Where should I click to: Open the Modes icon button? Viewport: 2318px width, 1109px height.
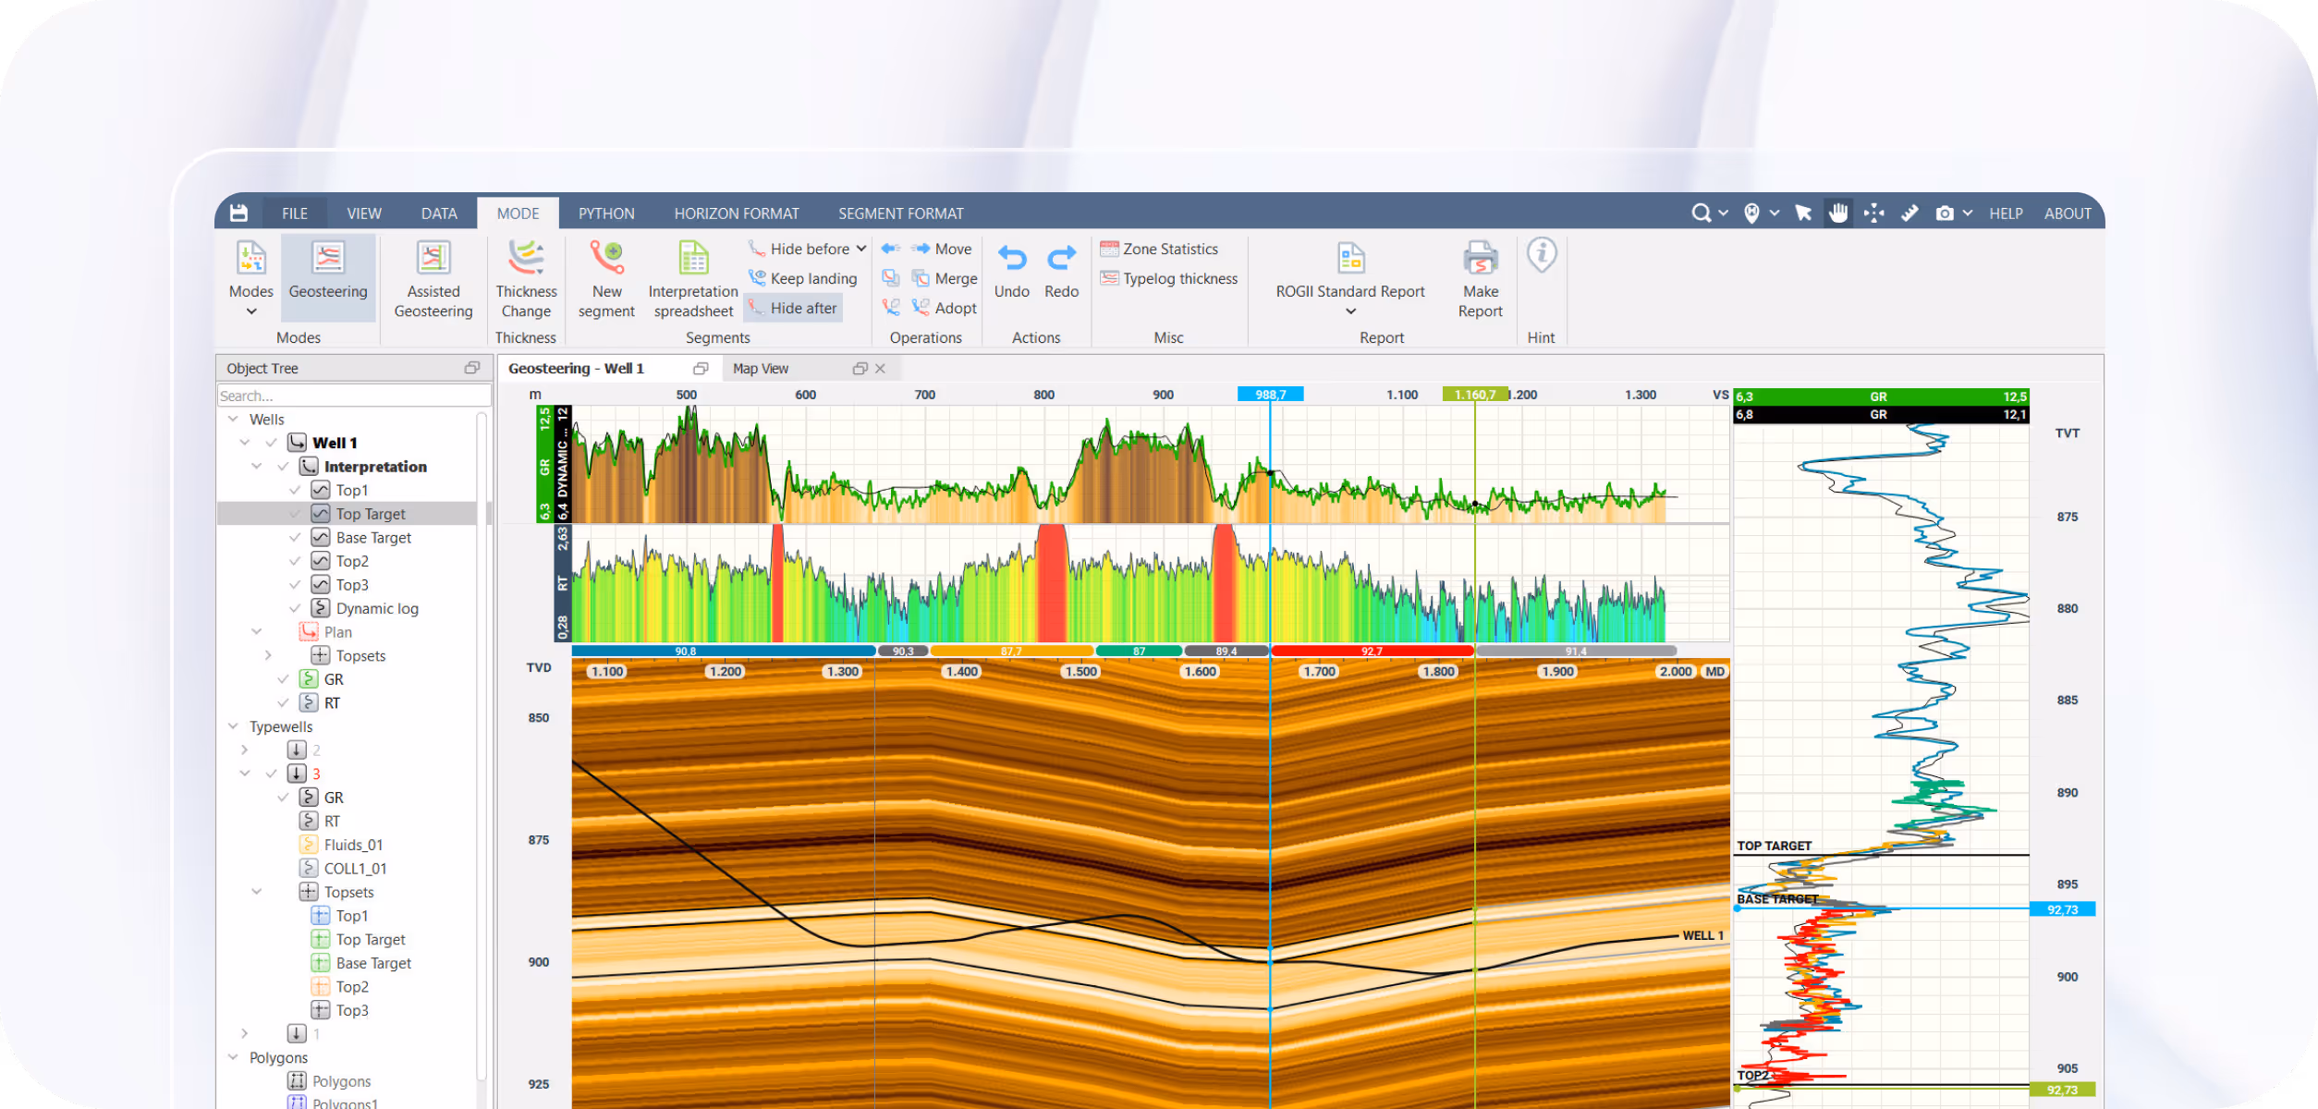pos(251,258)
